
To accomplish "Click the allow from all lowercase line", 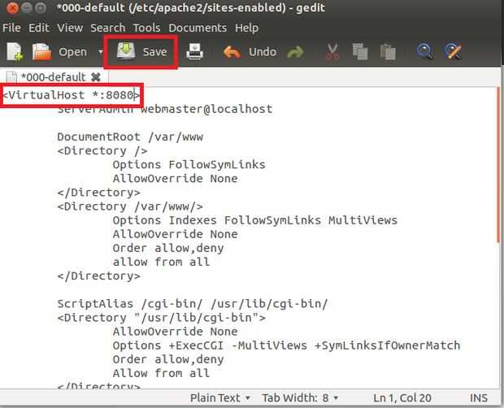I will (161, 262).
